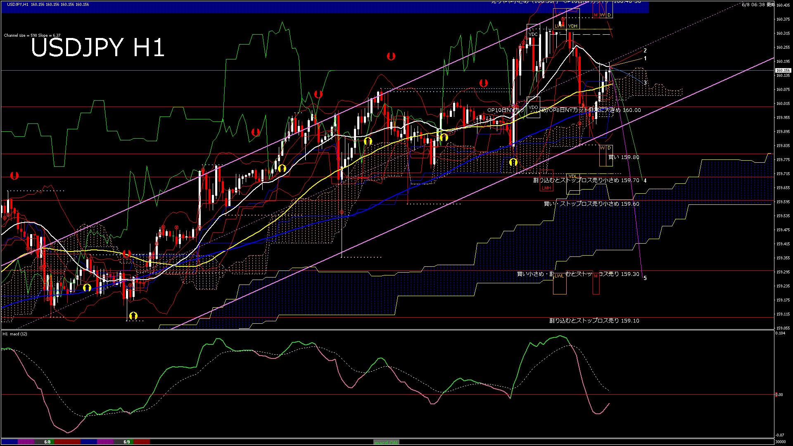Image resolution: width=793 pixels, height=446 pixels.
Task: Click the current price tag 160.156
Action: point(783,71)
